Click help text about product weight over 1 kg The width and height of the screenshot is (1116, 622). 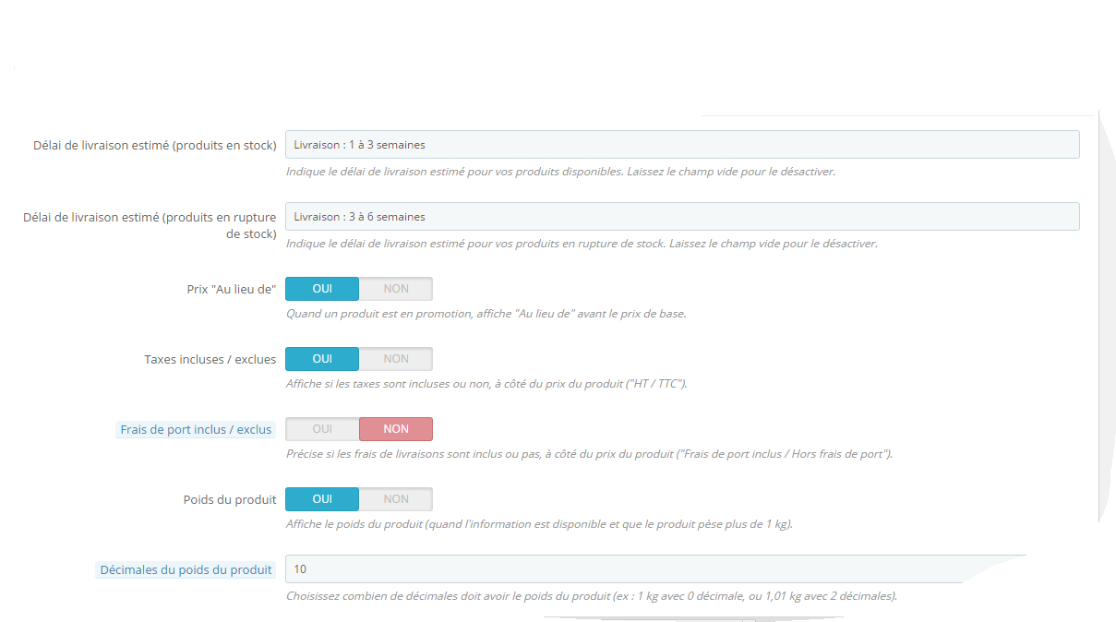point(539,525)
